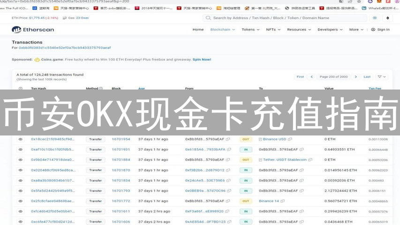This screenshot has width=400, height=225.
Task: Click the search magnifier icon
Action: pos(208,18)
